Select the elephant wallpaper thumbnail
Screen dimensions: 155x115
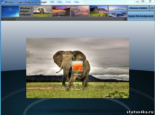(42, 11)
